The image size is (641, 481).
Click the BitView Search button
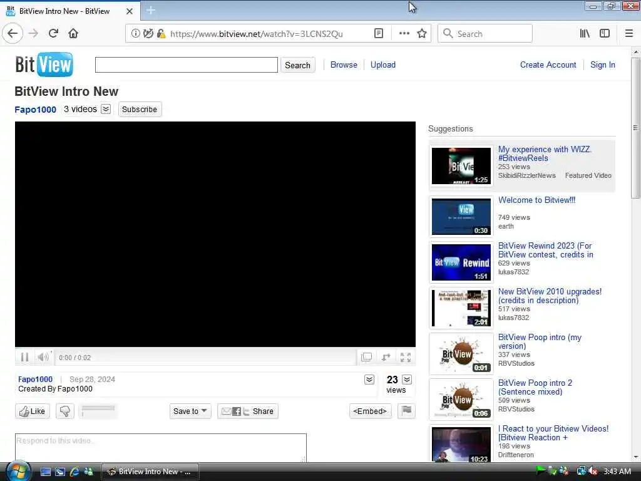pos(297,65)
